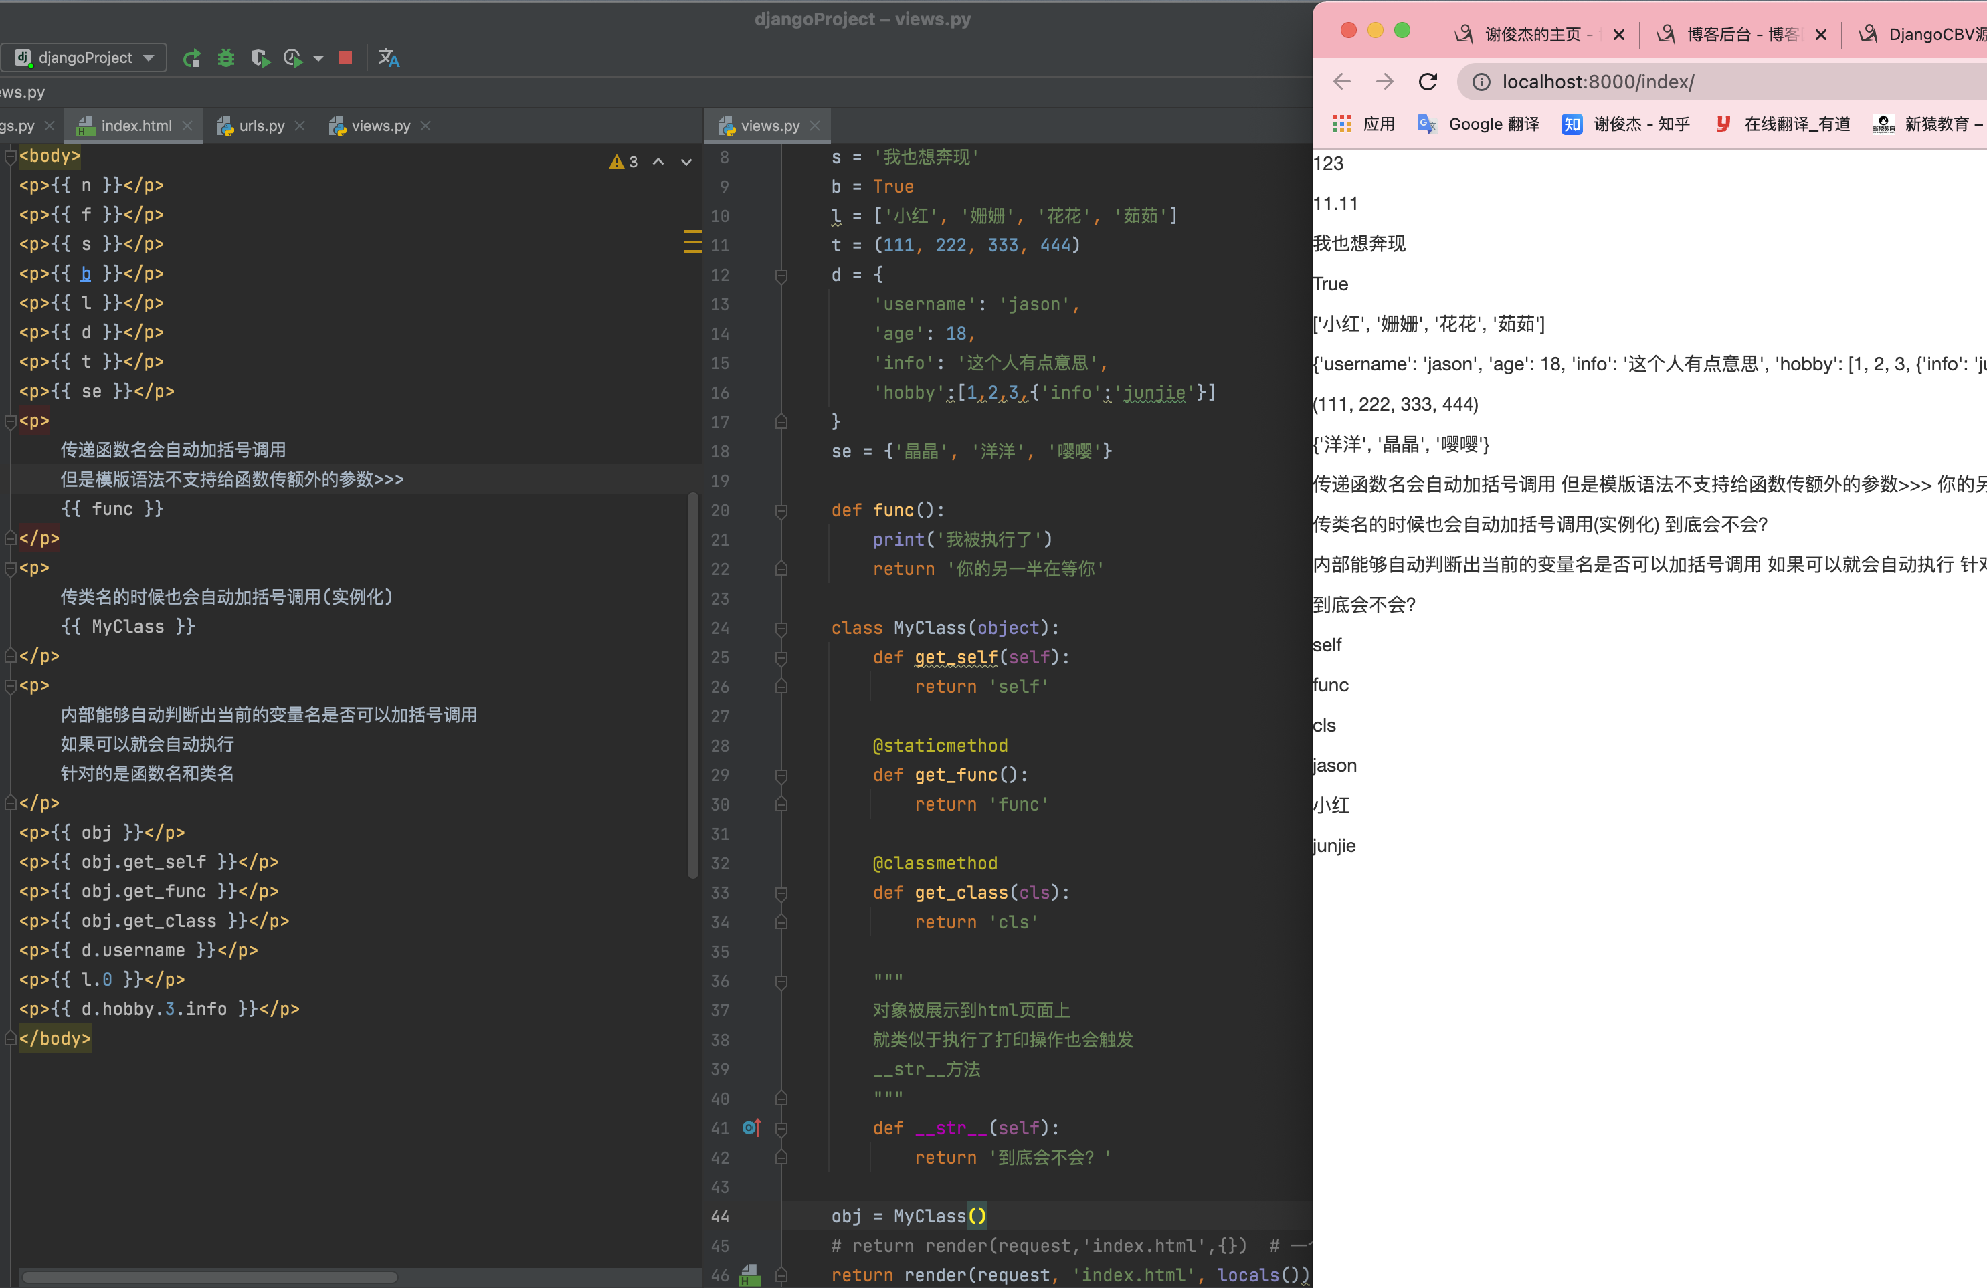Collapse the third p block fold marker
Image resolution: width=1987 pixels, height=1288 pixels.
(x=10, y=686)
